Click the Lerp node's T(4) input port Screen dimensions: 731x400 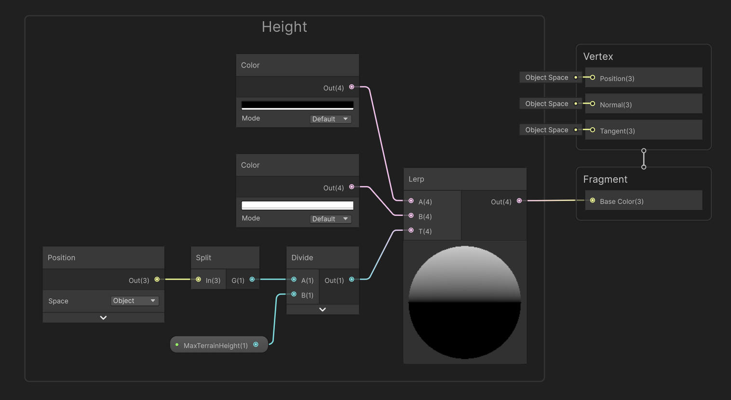coord(411,230)
